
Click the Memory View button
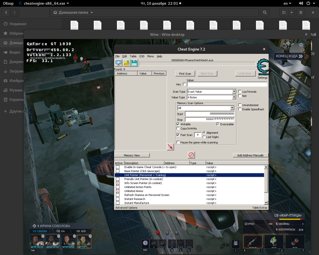pyautogui.click(x=132, y=155)
